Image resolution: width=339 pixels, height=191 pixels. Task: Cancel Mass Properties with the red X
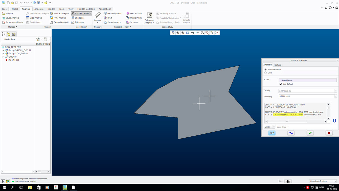pos(329,133)
